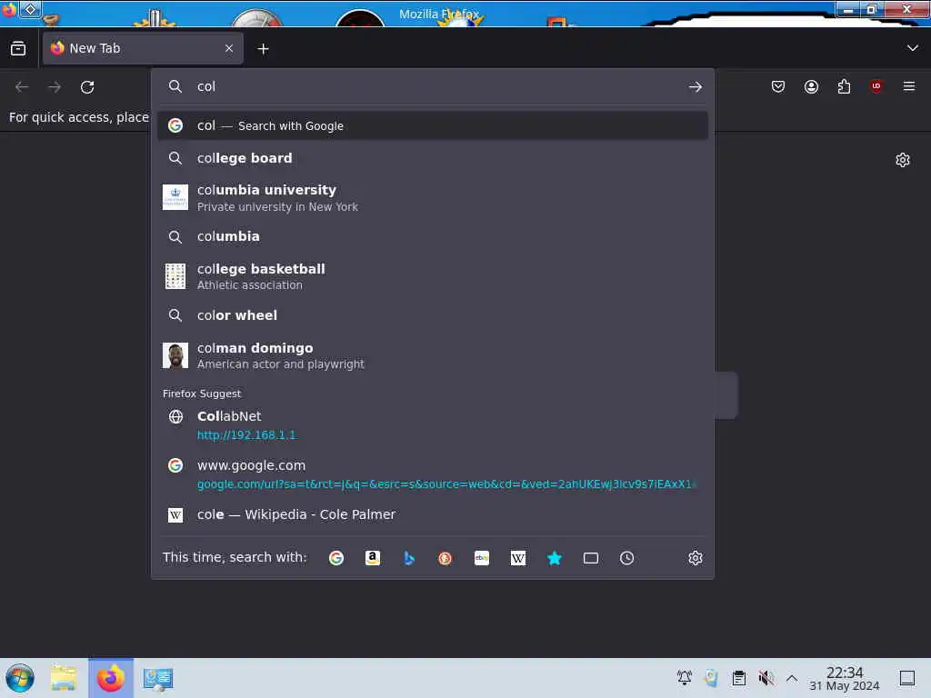Open the muted volume tray icon
Screen dimensions: 931x698
766,678
